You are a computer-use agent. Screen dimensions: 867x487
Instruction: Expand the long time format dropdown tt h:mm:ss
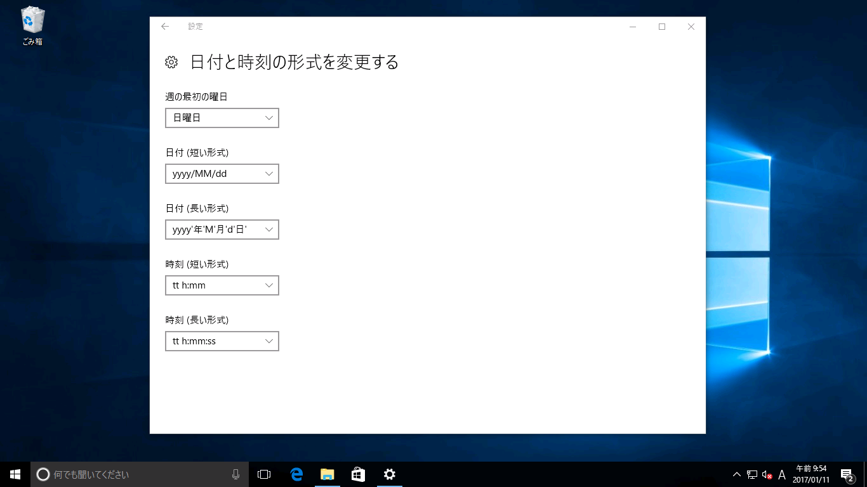click(222, 341)
